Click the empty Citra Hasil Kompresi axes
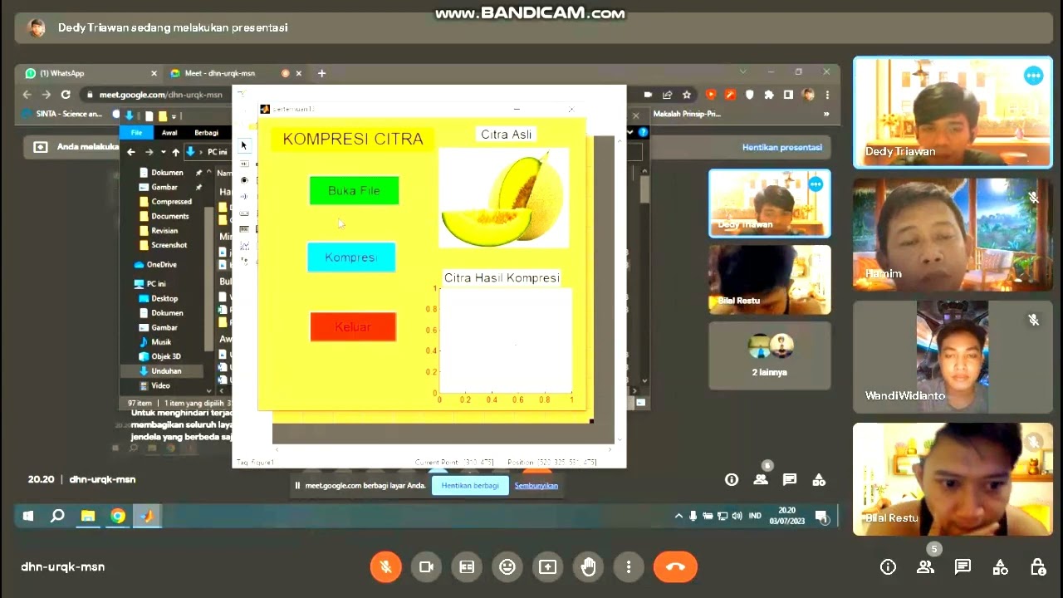1063x598 pixels. click(505, 341)
